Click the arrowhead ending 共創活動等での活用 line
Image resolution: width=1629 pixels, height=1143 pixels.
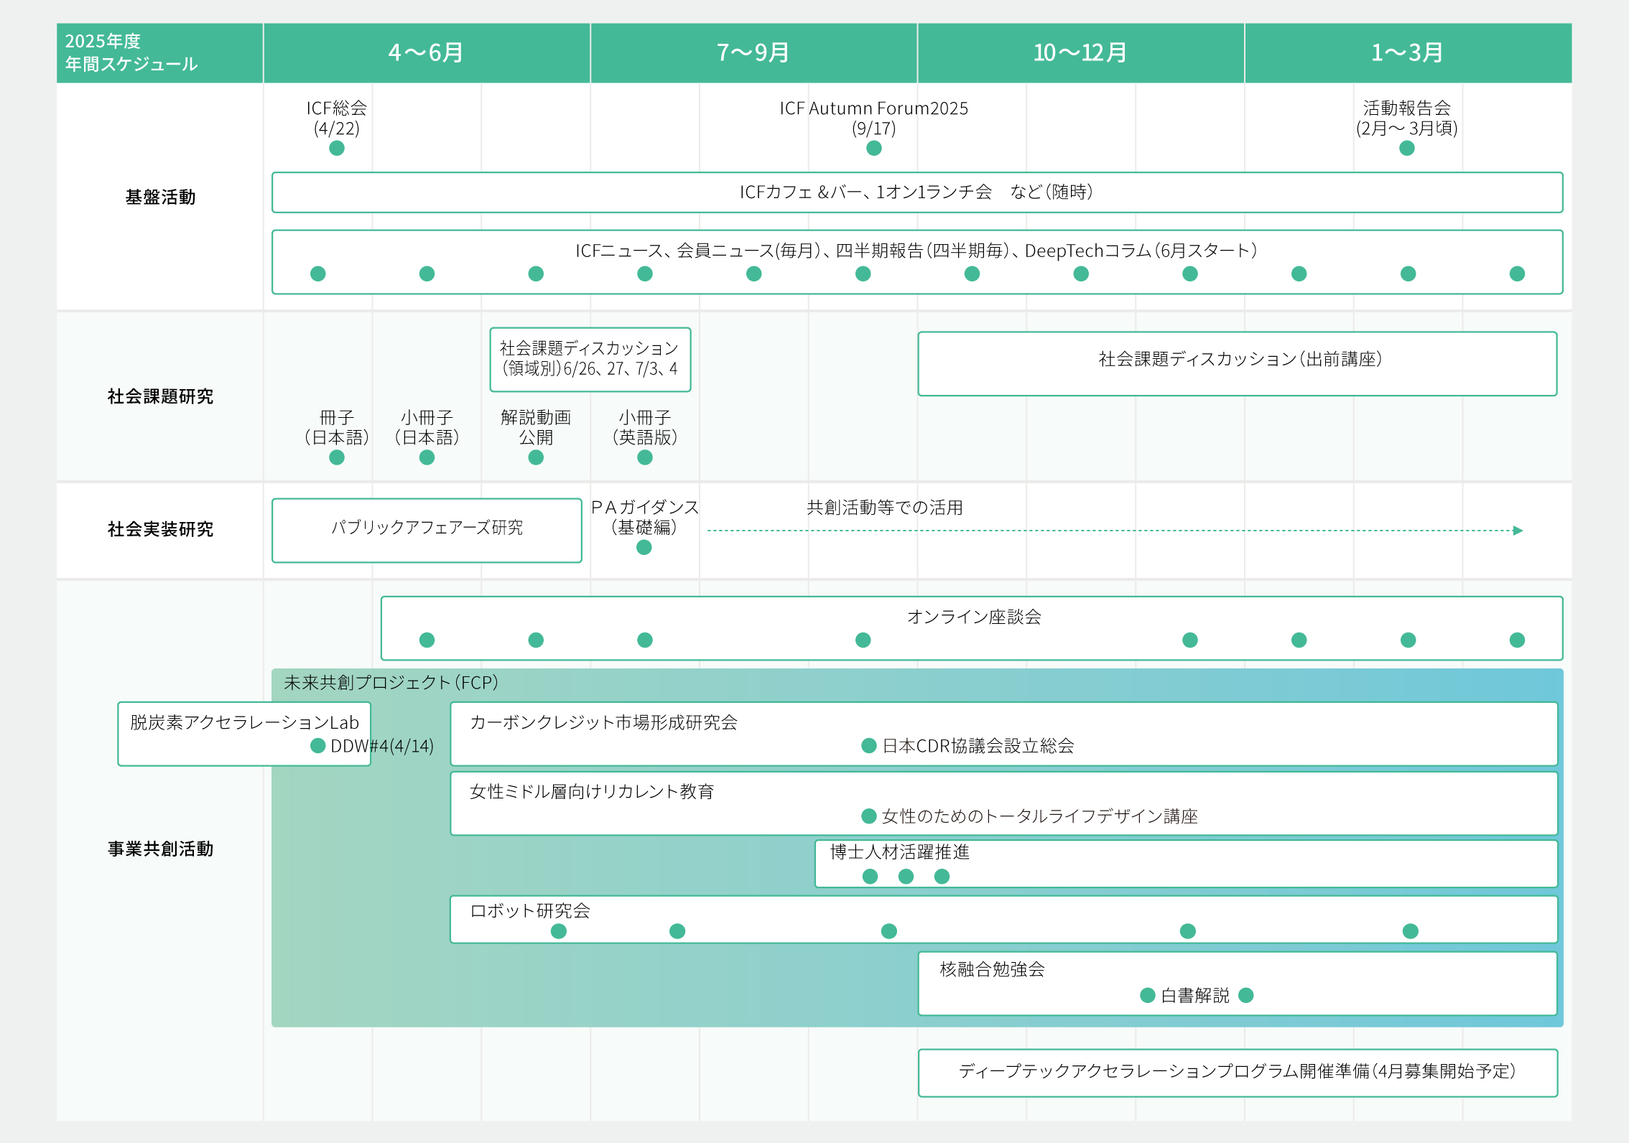click(x=1518, y=531)
